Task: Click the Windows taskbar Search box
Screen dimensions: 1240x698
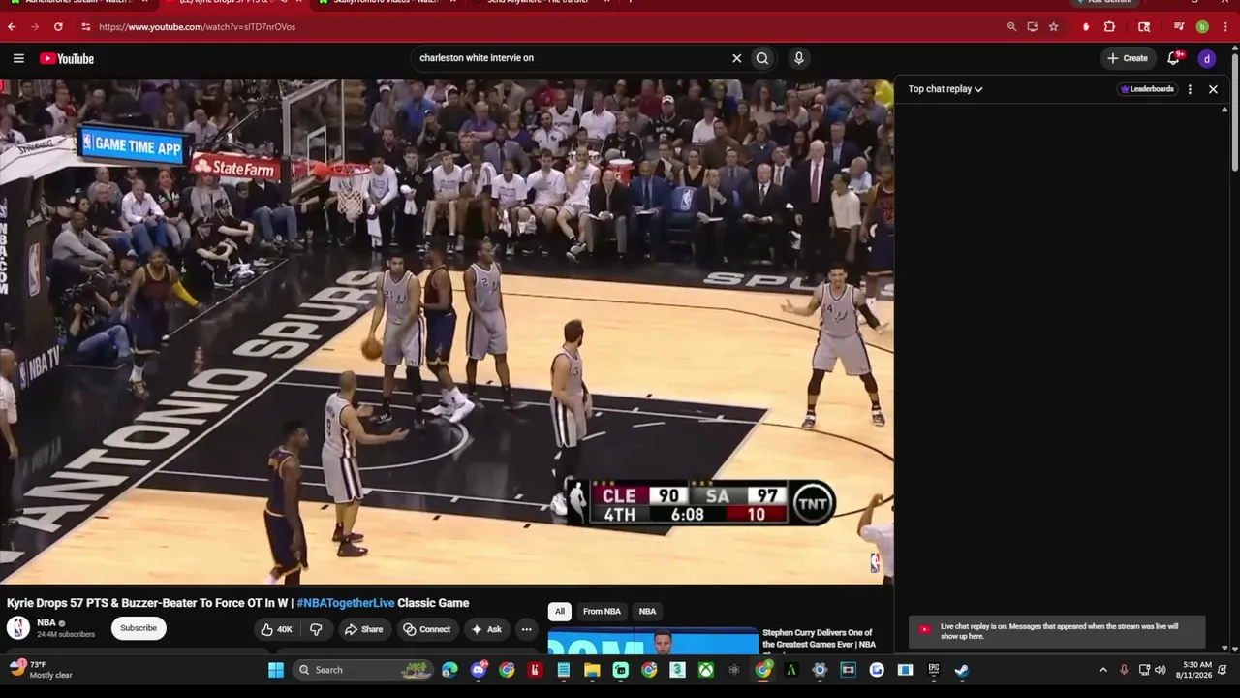Action: pyautogui.click(x=363, y=670)
